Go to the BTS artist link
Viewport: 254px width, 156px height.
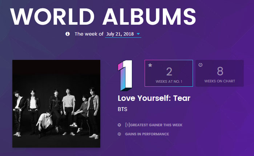pos(123,109)
